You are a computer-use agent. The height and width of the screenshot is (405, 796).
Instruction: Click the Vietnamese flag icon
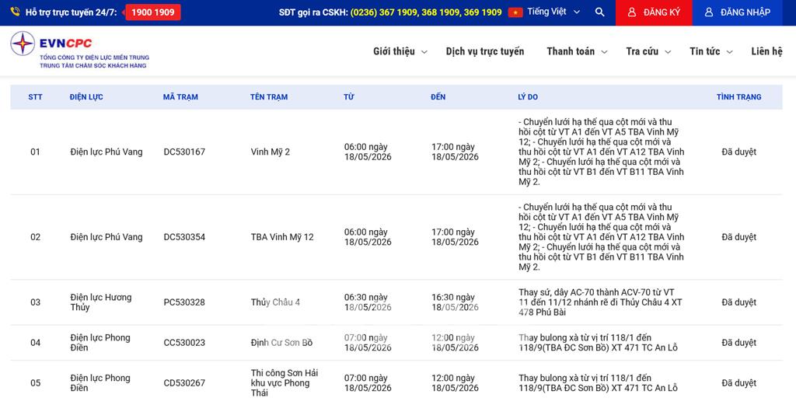(x=515, y=12)
